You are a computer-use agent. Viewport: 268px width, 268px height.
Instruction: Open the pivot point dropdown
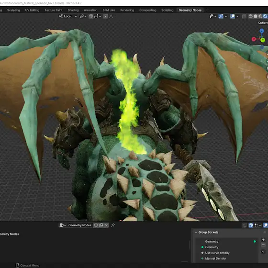tap(83, 16)
